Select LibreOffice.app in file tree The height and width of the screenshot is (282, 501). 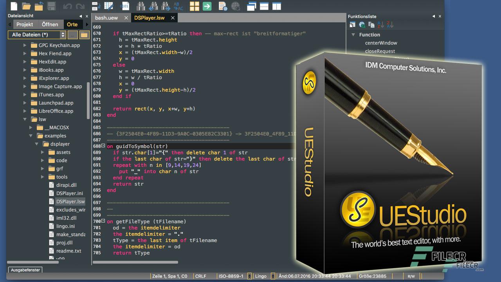[56, 111]
